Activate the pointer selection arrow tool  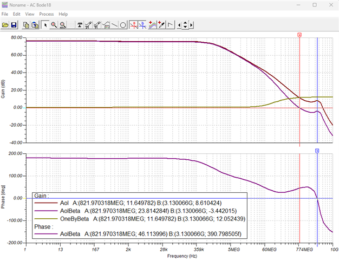[x=45, y=25]
